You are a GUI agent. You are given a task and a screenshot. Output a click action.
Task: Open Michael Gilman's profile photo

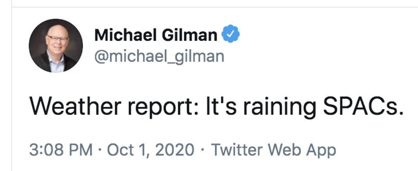pyautogui.click(x=56, y=46)
